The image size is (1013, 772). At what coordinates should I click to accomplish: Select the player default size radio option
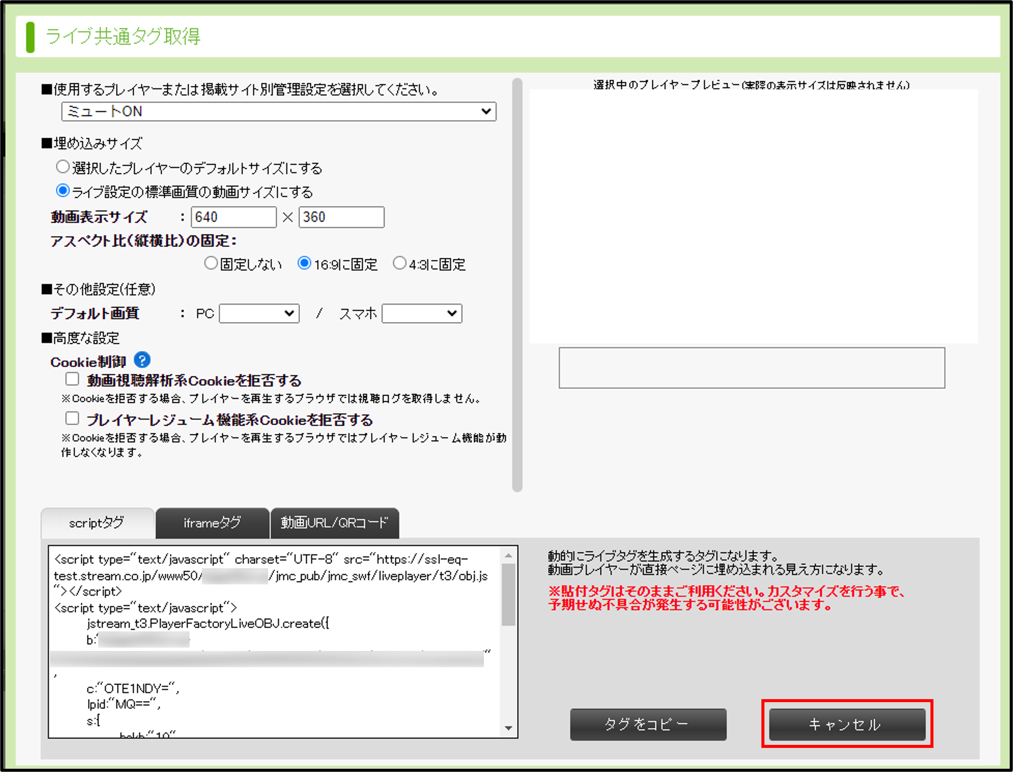(x=63, y=166)
